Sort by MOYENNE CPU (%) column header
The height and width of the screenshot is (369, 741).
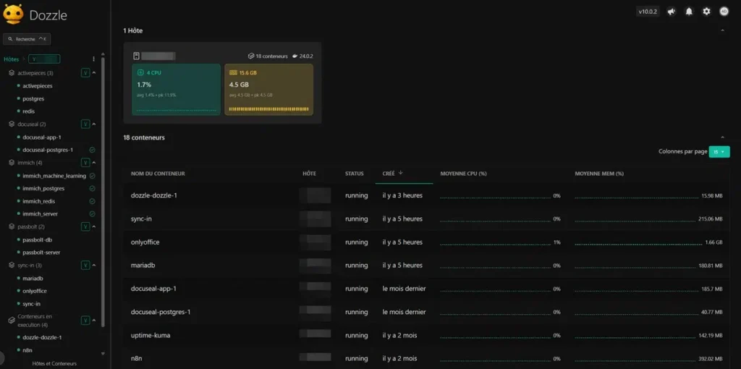tap(463, 174)
